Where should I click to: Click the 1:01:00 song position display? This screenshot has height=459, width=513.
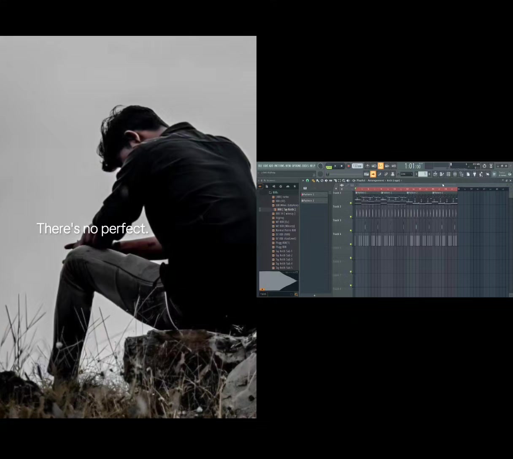click(x=413, y=166)
